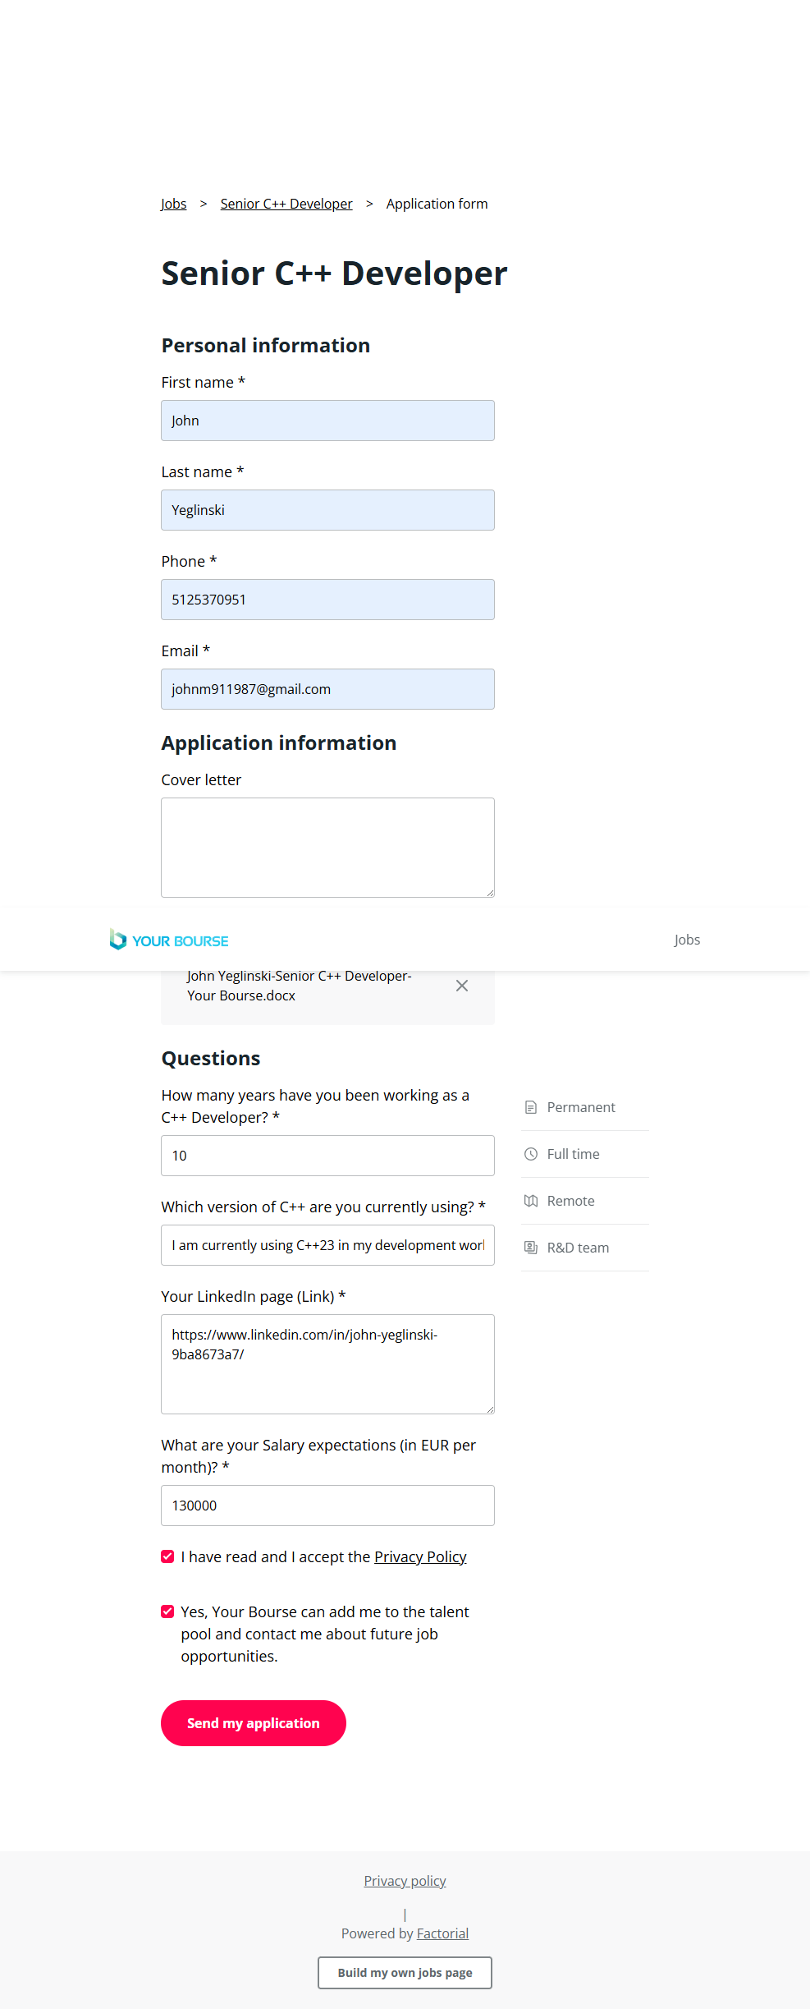Viewport: 810px width, 2009px height.
Task: Open the Privacy Policy link beside checkbox
Action: (x=420, y=1556)
